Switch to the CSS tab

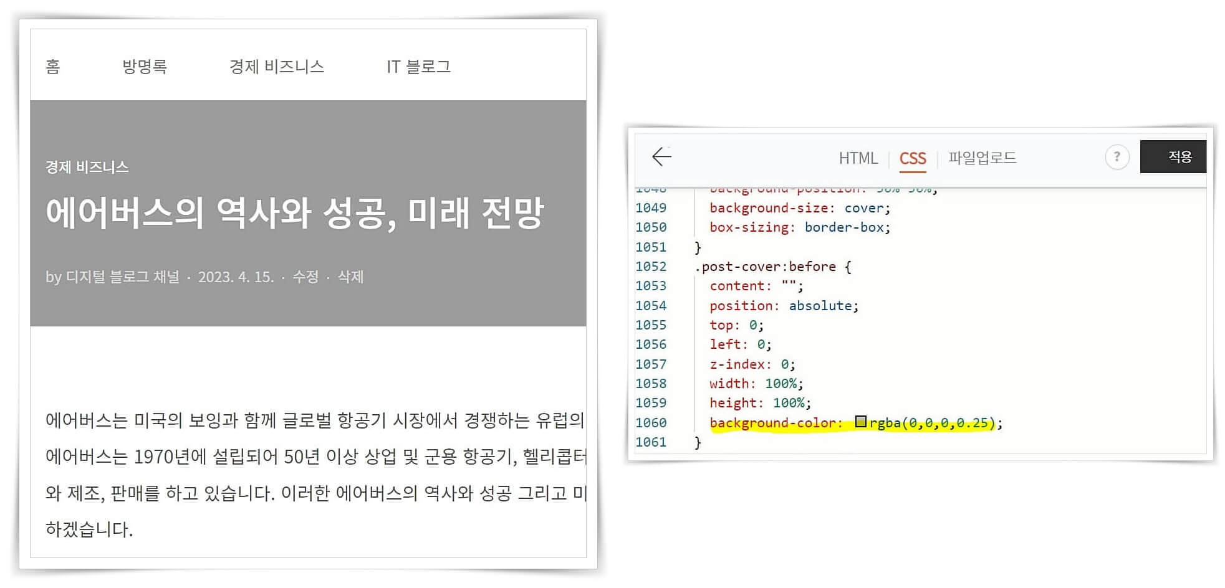click(x=913, y=159)
